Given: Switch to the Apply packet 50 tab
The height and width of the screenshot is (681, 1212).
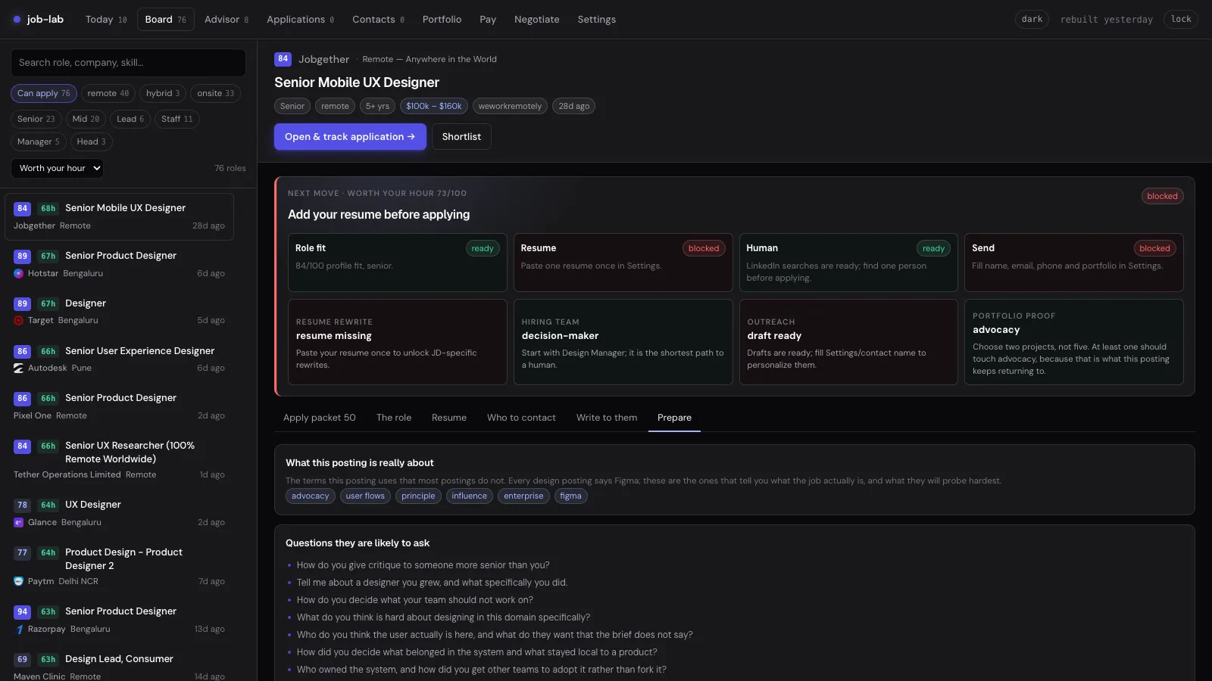Looking at the screenshot, I should point(320,418).
